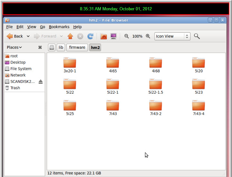Reload the current folder

pyautogui.click(x=90, y=36)
